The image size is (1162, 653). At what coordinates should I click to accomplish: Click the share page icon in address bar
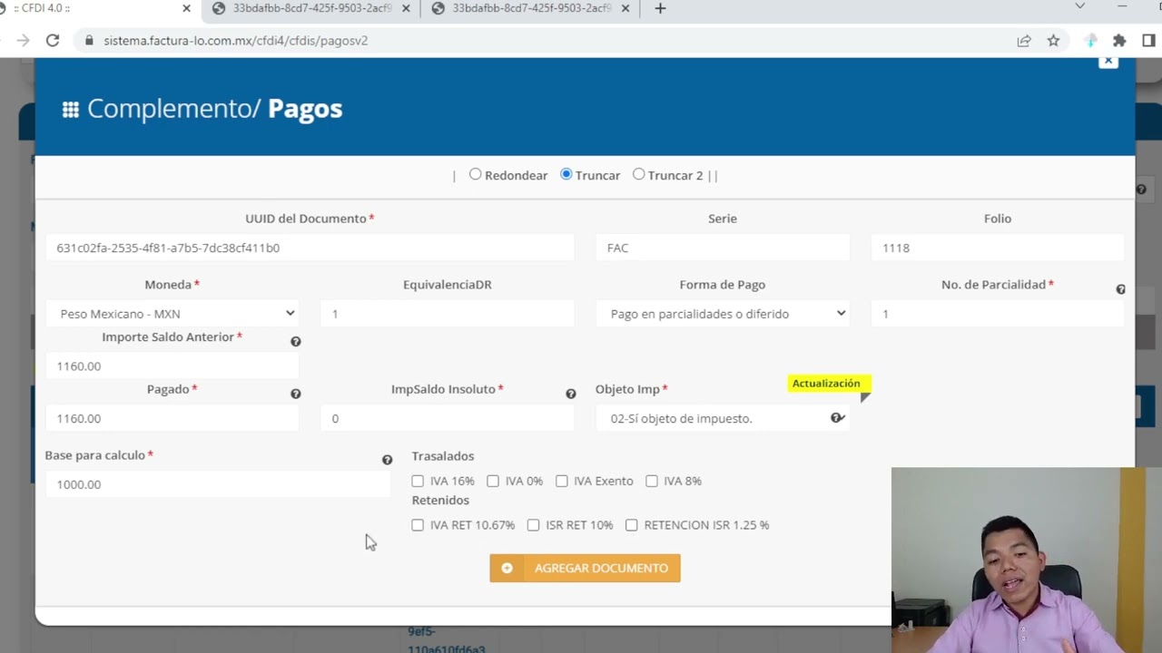click(1024, 41)
